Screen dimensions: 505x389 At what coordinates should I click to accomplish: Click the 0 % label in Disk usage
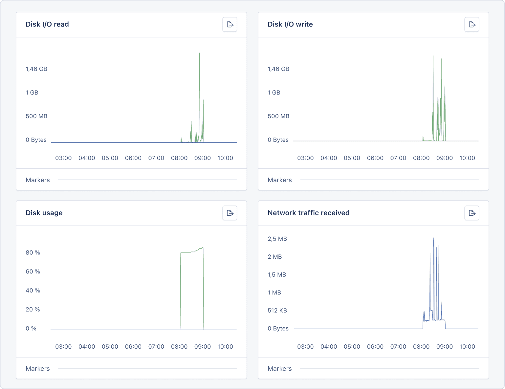pyautogui.click(x=31, y=329)
